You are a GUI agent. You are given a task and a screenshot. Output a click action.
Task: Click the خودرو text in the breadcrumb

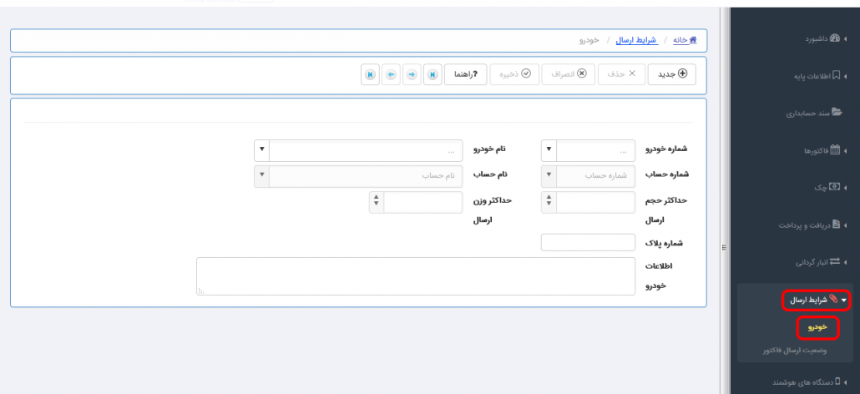click(589, 41)
